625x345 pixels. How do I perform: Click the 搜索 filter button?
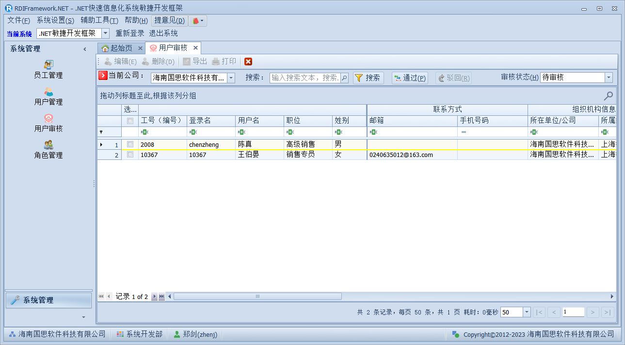[368, 78]
